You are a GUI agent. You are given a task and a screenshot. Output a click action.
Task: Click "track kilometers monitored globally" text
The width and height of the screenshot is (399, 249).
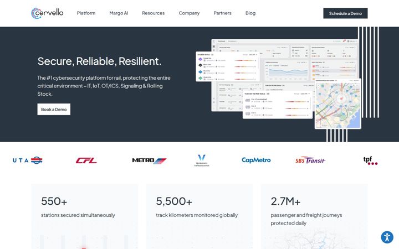pos(197,215)
